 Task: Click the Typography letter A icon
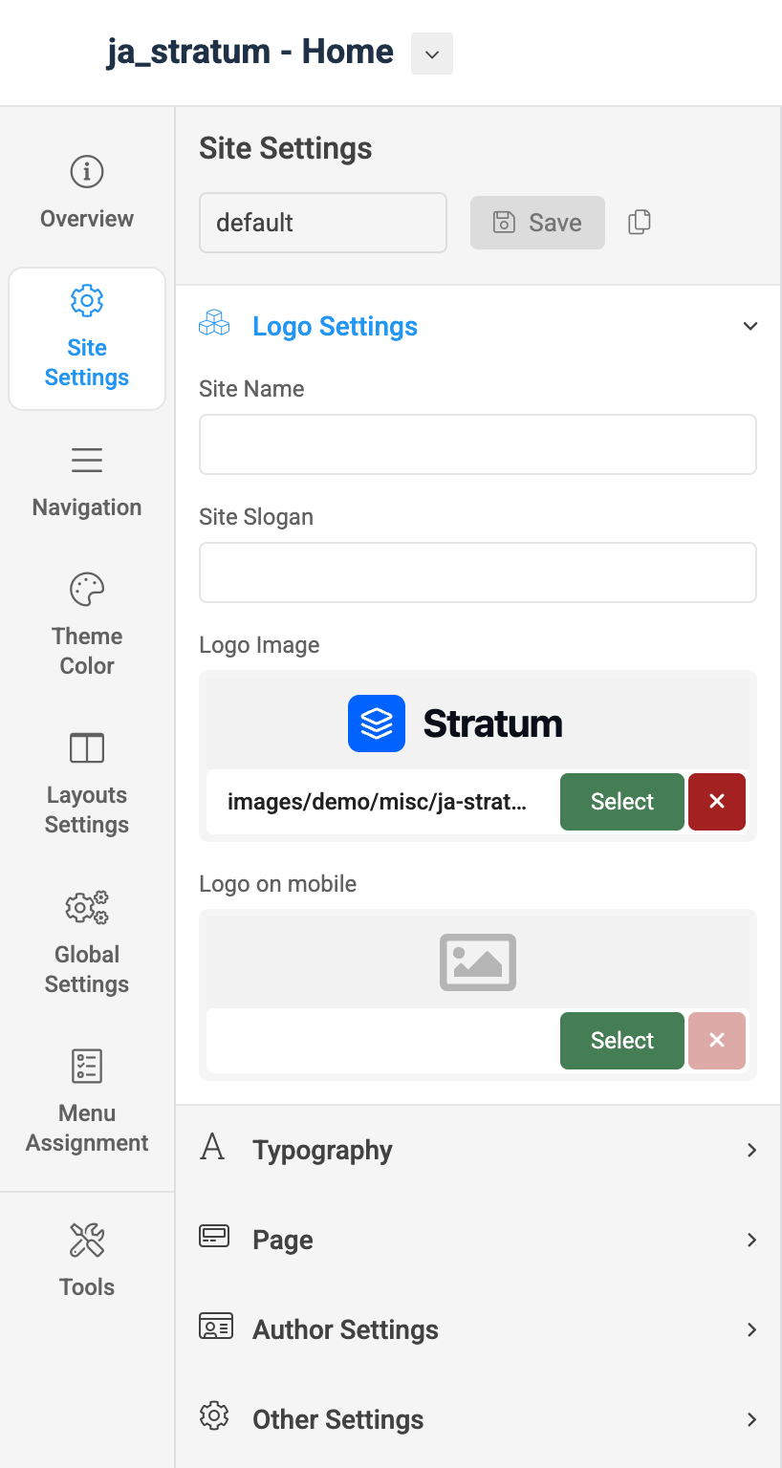212,1146
